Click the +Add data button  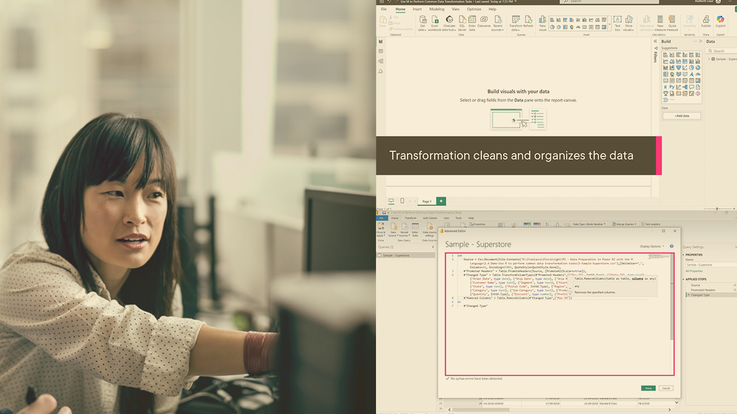(x=681, y=116)
